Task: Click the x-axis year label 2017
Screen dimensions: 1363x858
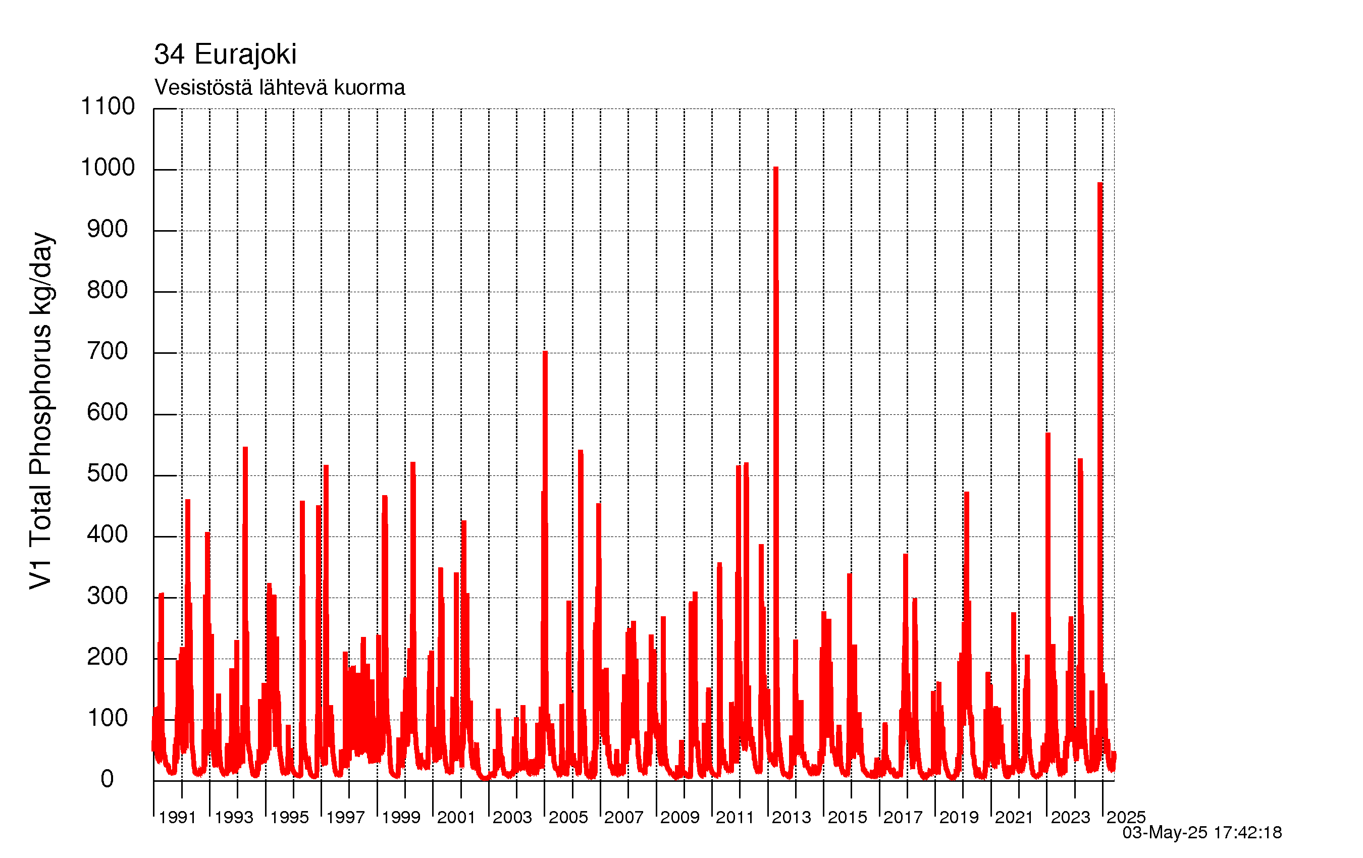Action: point(903,817)
